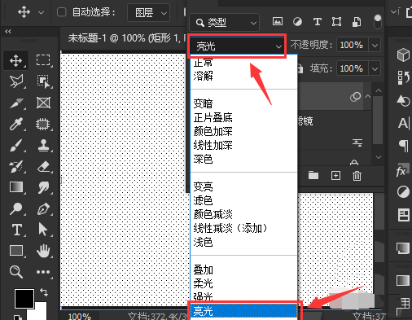The width and height of the screenshot is (412, 320).
Task: Filter layers by shape layer icon
Action: point(336,21)
